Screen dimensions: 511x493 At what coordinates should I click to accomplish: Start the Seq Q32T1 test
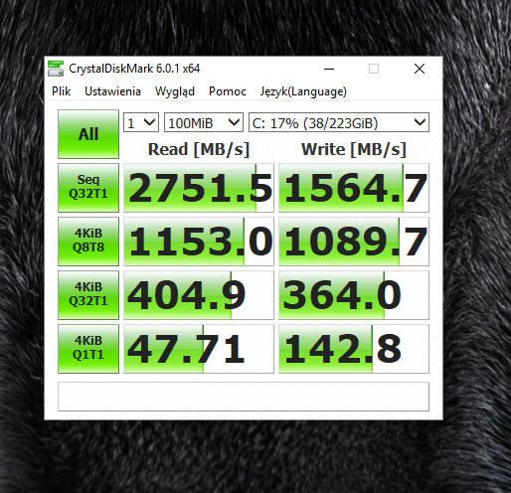click(x=88, y=188)
